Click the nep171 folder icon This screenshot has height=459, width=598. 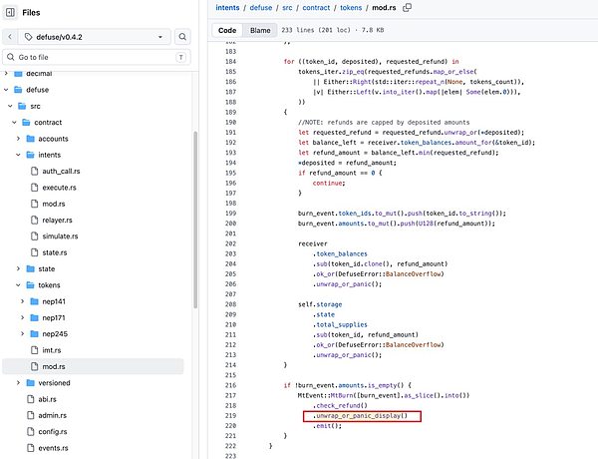tap(34, 317)
